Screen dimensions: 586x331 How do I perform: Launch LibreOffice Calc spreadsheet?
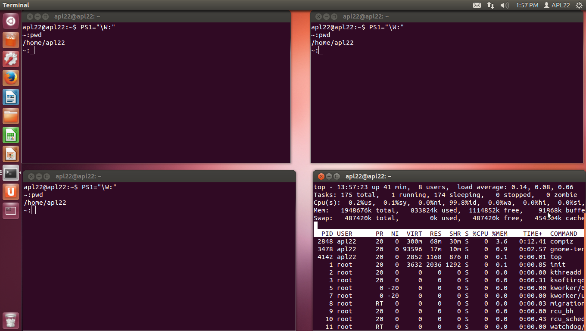click(11, 135)
